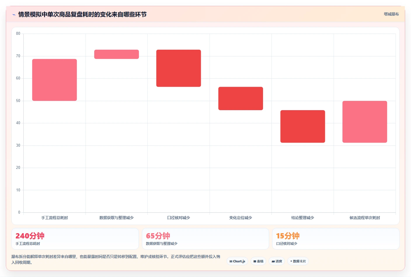Viewport: 411px width, 277px height.
Task: Click the 结论整理减少 red bar
Action: [x=303, y=127]
